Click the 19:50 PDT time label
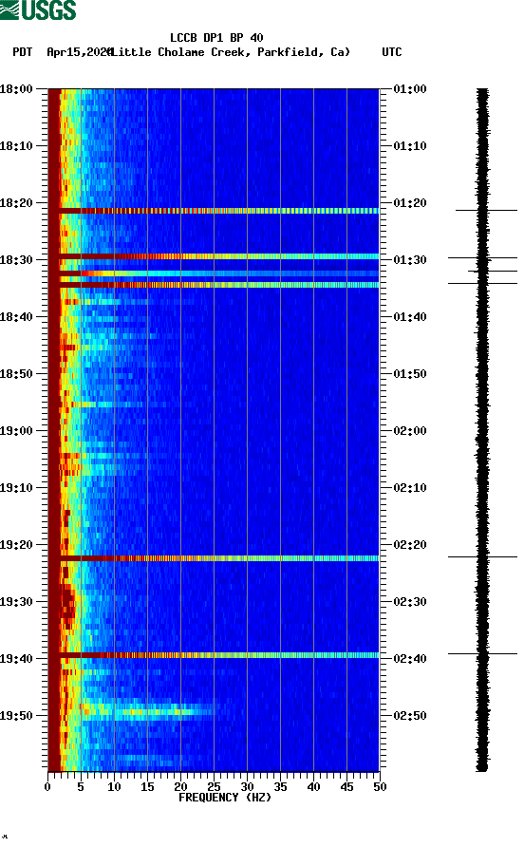Screen dimensions: 524x847 coord(16,716)
